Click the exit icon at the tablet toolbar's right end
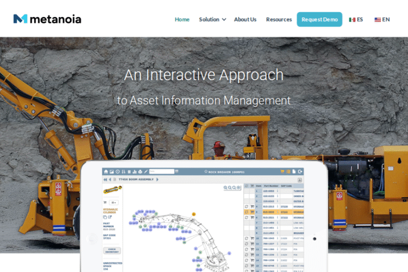408x272 pixels. pos(301,172)
